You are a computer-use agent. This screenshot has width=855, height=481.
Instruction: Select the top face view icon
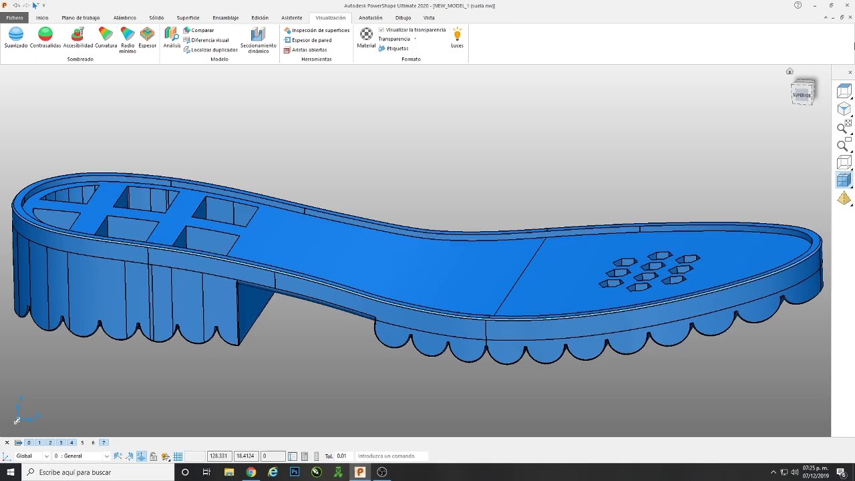844,92
